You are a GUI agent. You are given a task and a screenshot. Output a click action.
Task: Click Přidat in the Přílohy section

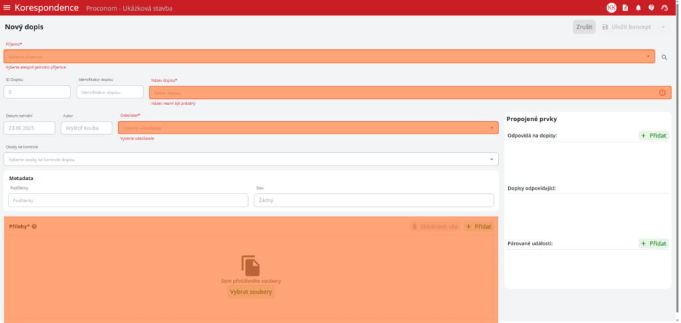pos(478,227)
